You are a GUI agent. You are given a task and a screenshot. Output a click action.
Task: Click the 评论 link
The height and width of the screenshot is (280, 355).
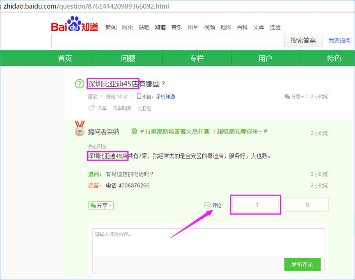(x=217, y=205)
